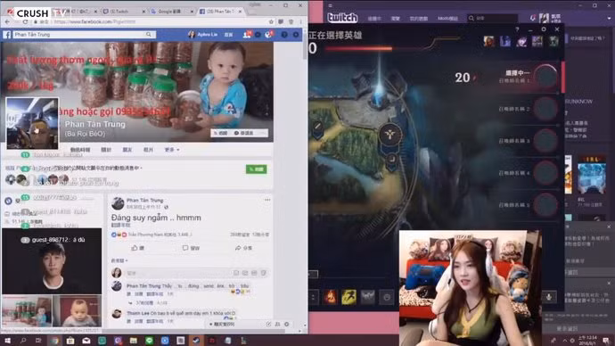Like the 'Đáng suy ngẫm' post
The width and height of the screenshot is (615, 346).
[137, 248]
